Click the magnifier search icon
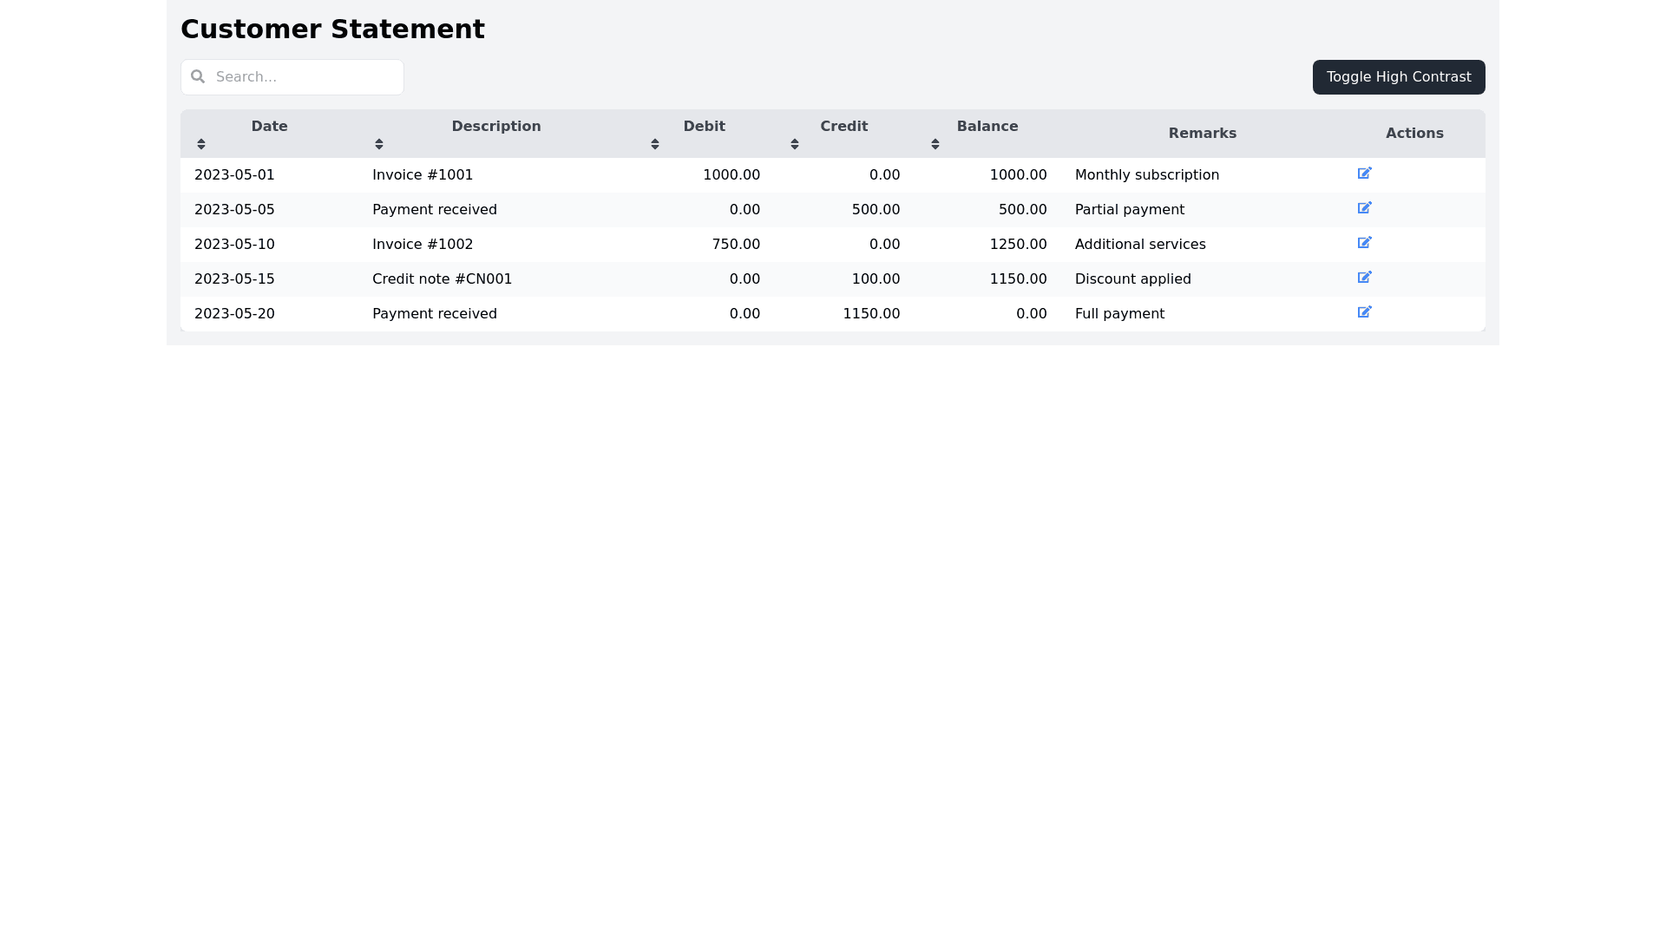The width and height of the screenshot is (1666, 937). [x=198, y=76]
